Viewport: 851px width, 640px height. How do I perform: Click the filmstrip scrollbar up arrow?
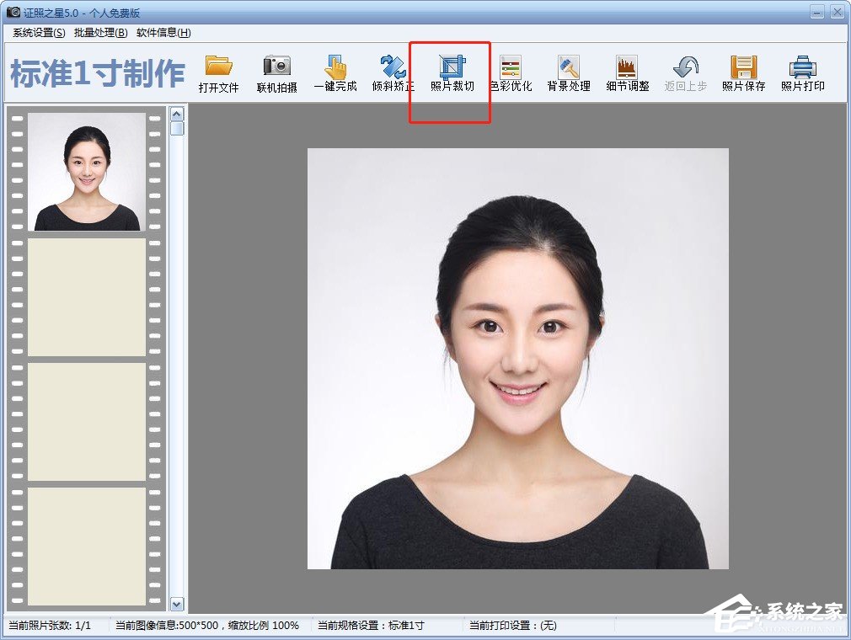(177, 114)
